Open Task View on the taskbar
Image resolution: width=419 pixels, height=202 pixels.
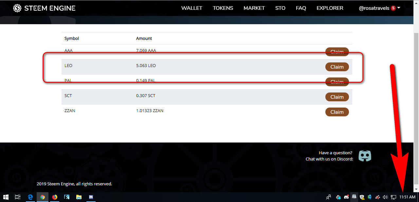point(18,197)
